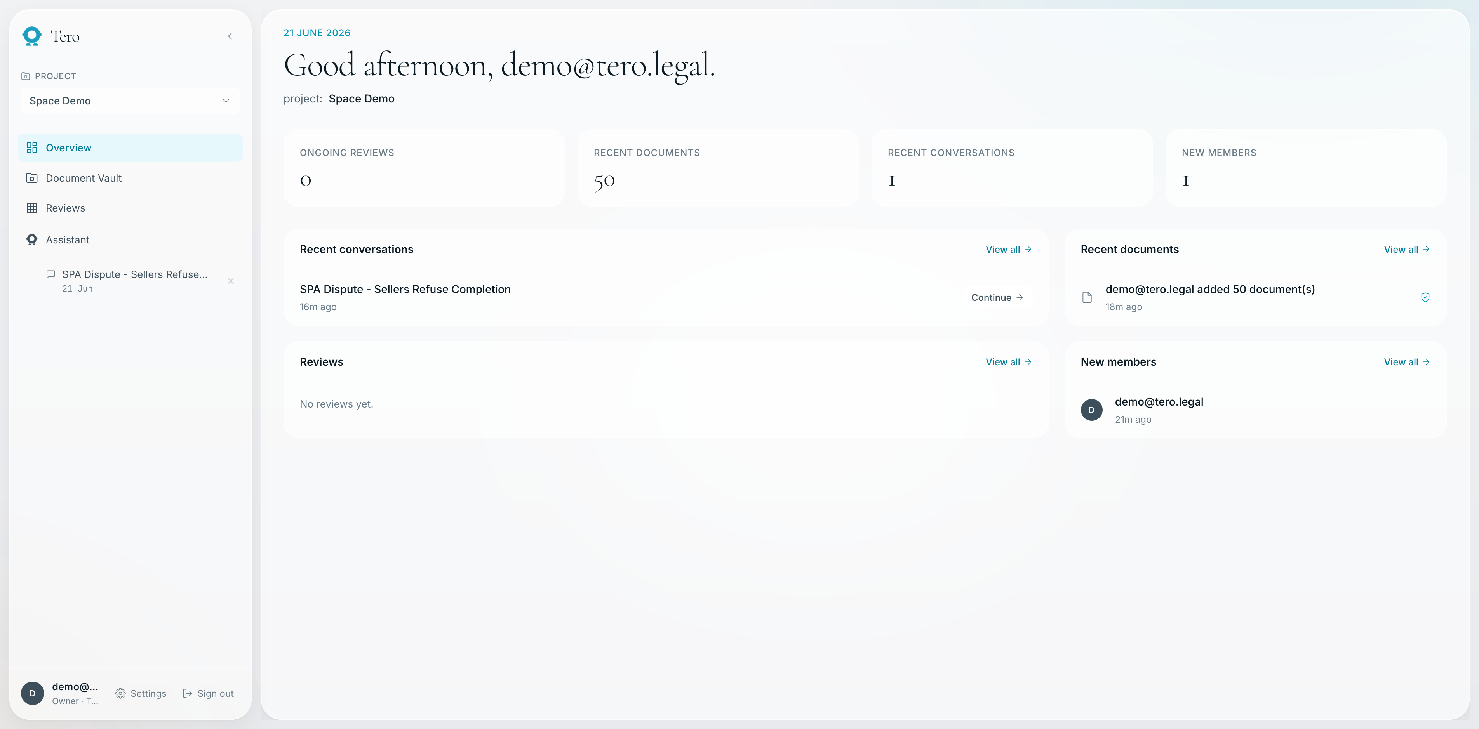Click 'demo@tero.legal added 50 document(s)' entry
Image resolution: width=1479 pixels, height=729 pixels.
(1210, 289)
